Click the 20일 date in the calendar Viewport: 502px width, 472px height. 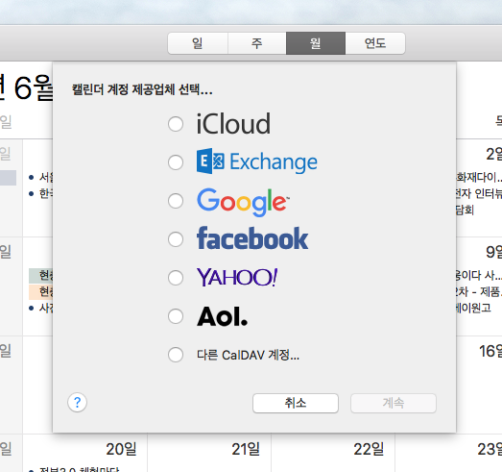coord(121,449)
